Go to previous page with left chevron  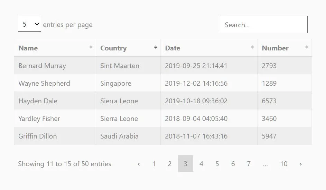pos(139,164)
